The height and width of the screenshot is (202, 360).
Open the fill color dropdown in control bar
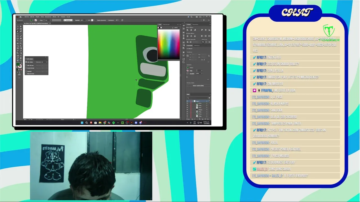pyautogui.click(x=33, y=20)
